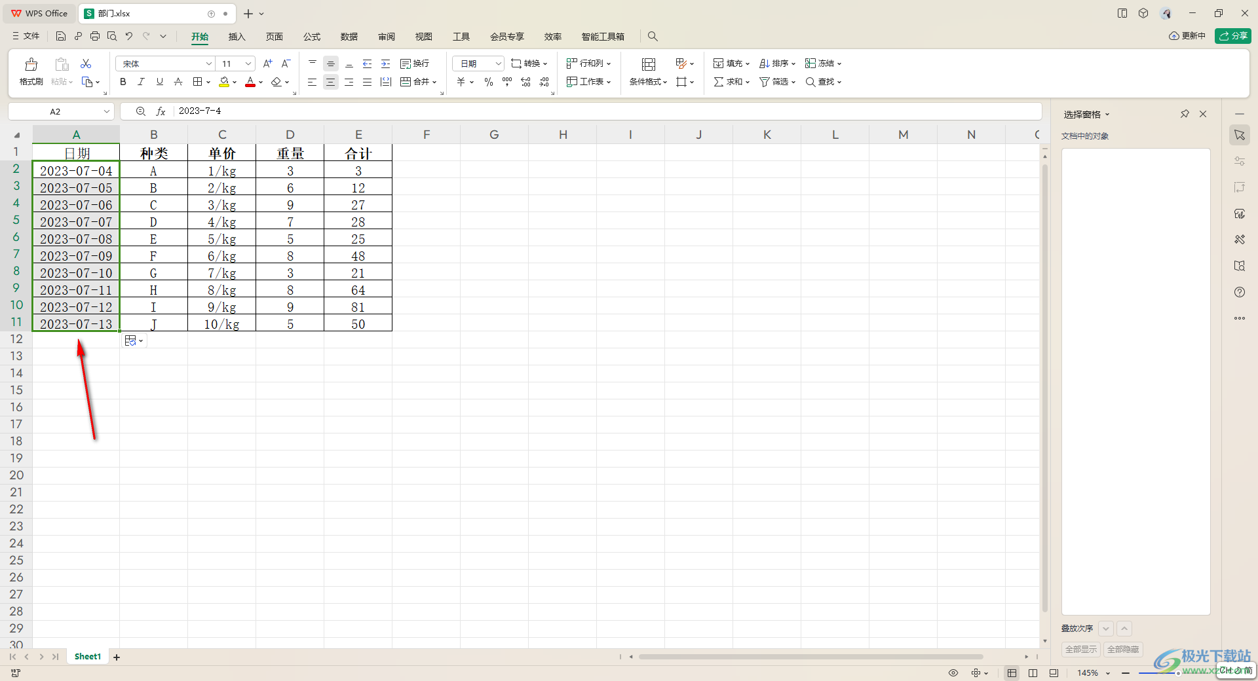
Task: Open the View (视图) ribbon tab
Action: pyautogui.click(x=424, y=37)
